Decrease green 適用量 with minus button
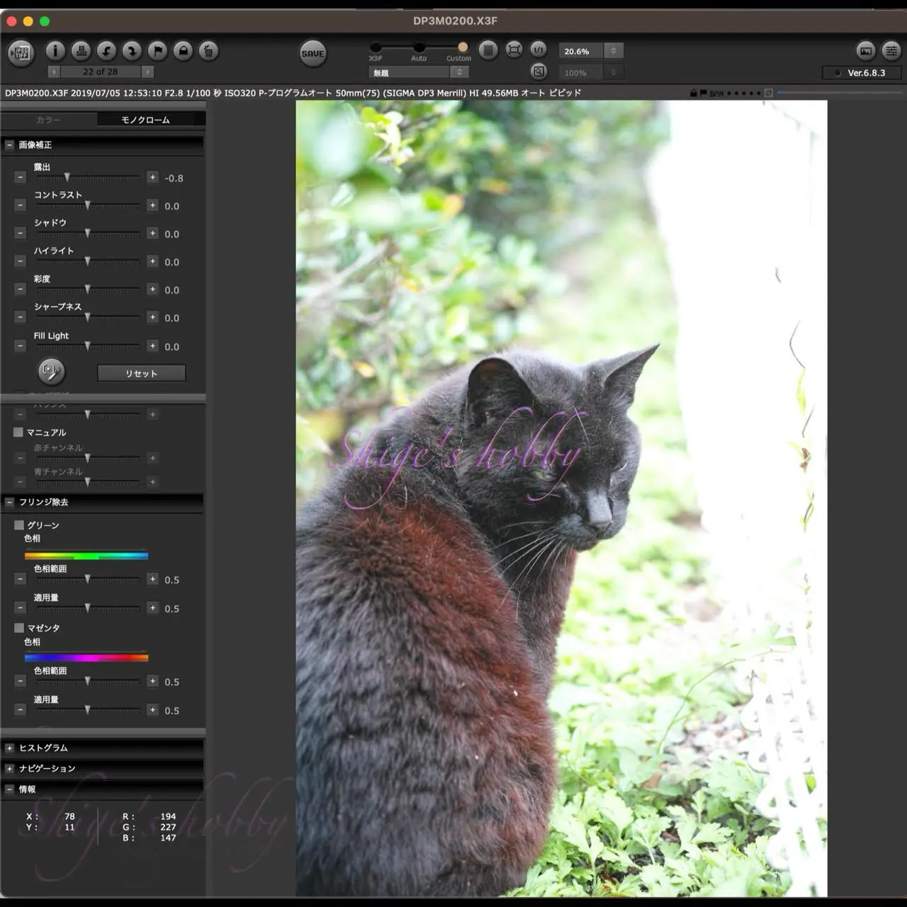 (x=20, y=608)
